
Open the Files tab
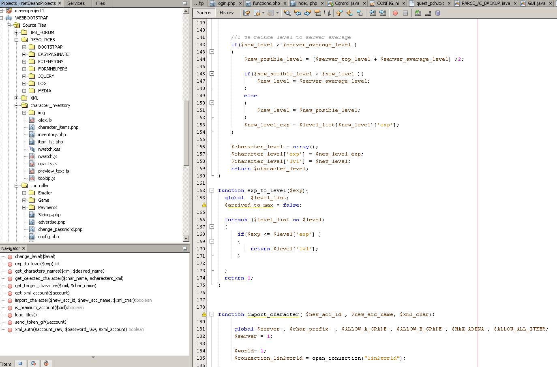pyautogui.click(x=101, y=3)
